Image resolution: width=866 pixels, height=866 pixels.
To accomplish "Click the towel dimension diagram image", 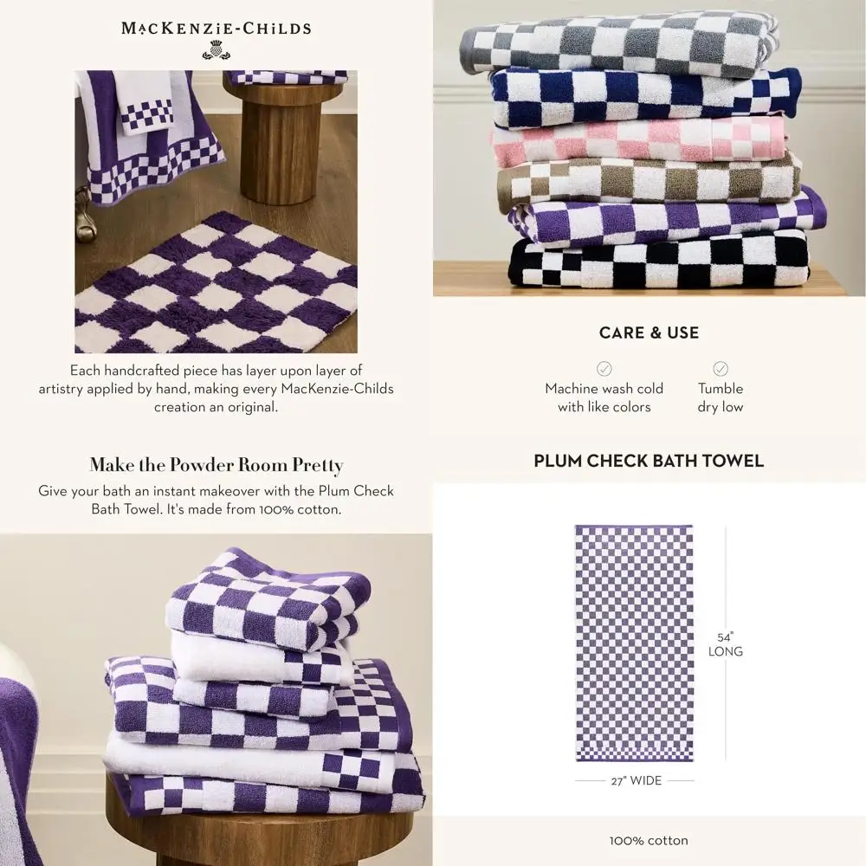I will pos(634,643).
